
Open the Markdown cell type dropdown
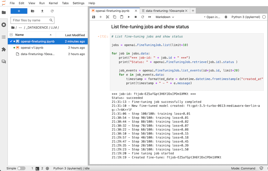pyautogui.click(x=165, y=17)
